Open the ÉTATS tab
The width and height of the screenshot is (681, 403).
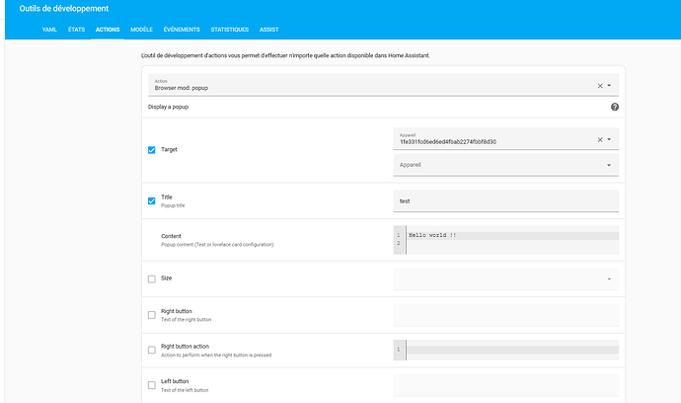point(77,30)
